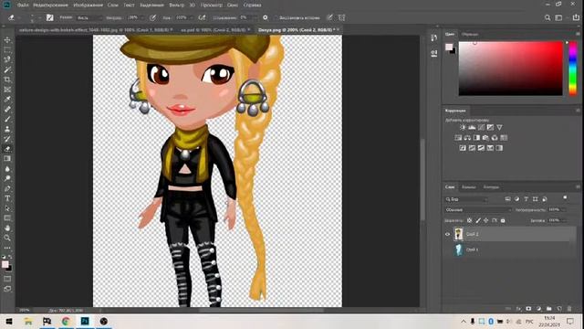Click the foreground color swatch in toolbar
Viewport: 584px width, 329px height.
(x=5, y=264)
